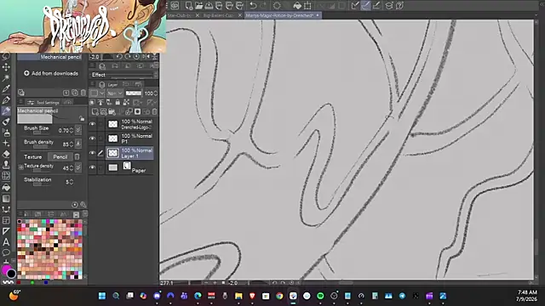Screen dimensions: 545x306
Task: Click the Undo icon in the command bar
Action: click(254, 6)
